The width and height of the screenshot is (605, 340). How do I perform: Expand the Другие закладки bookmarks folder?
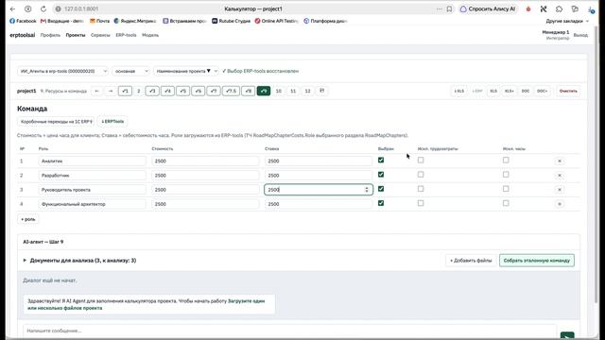(567, 21)
